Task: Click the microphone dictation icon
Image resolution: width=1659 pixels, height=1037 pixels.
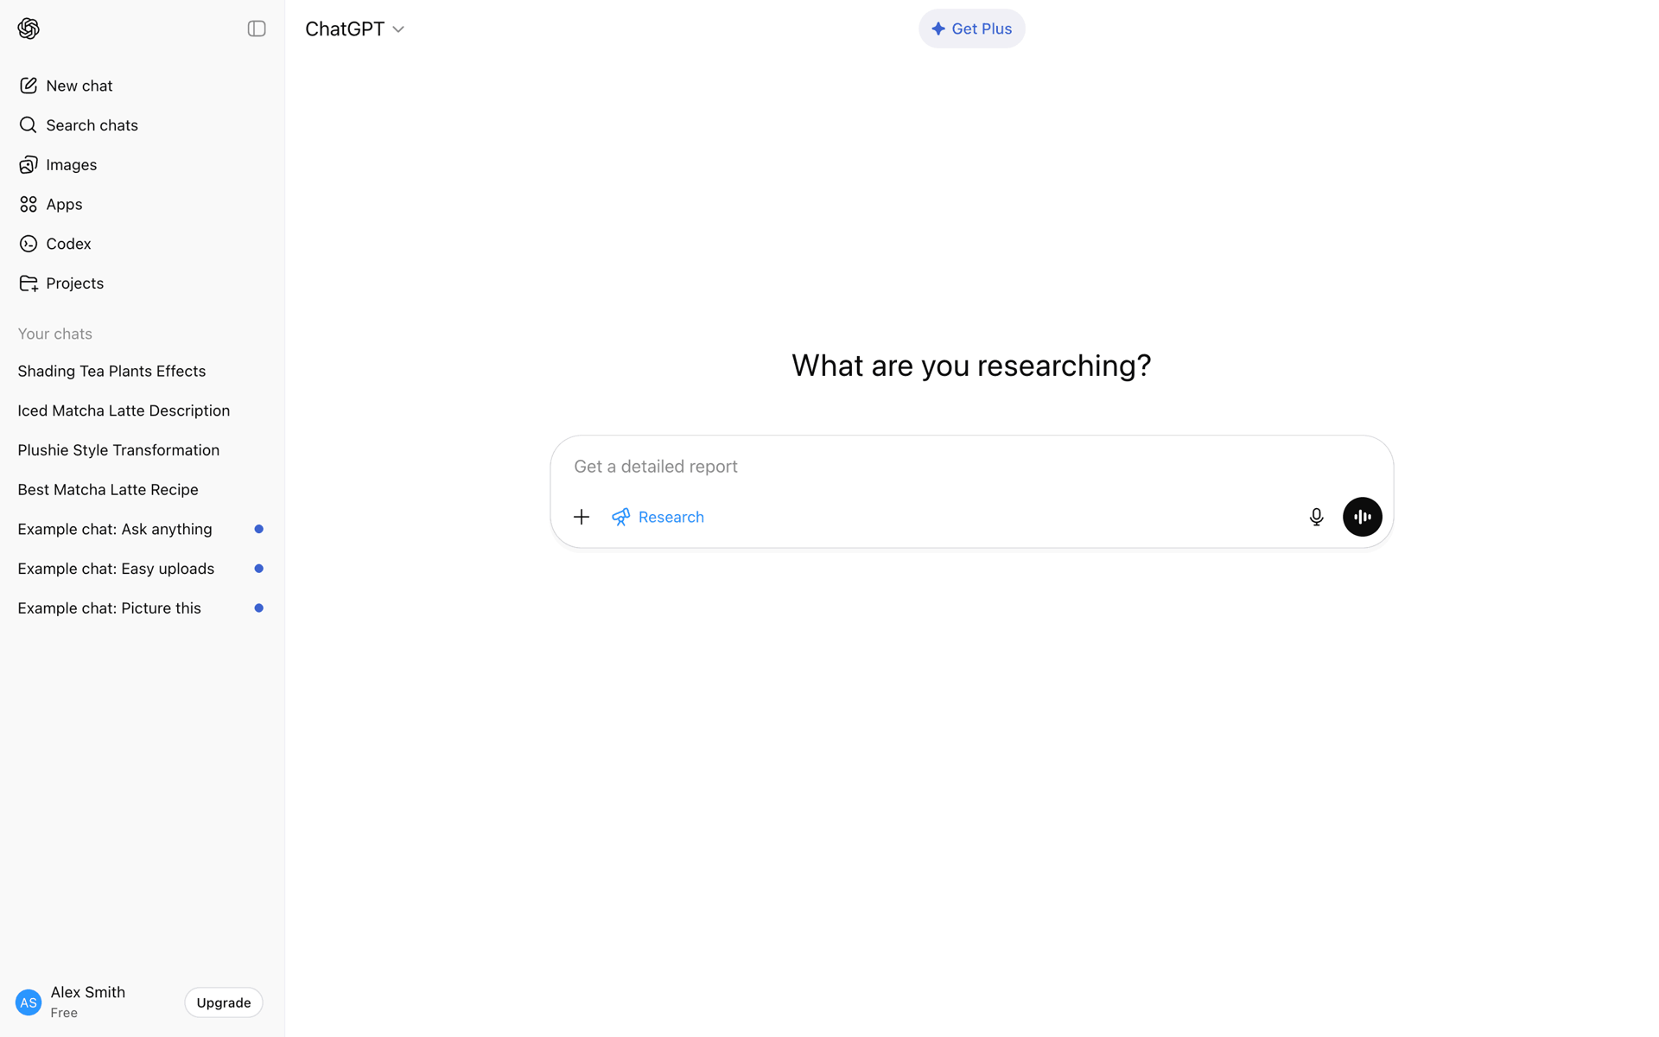Action: [1316, 517]
